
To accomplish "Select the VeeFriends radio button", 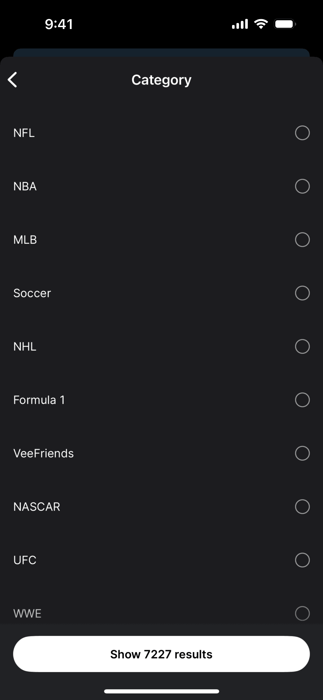I will [302, 453].
